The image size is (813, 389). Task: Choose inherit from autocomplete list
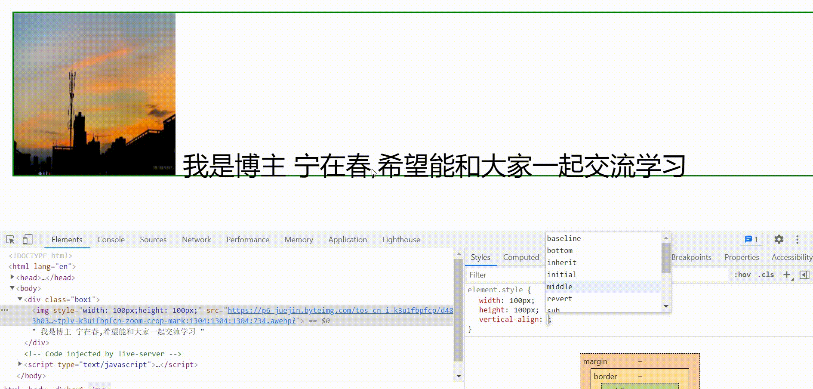603,262
